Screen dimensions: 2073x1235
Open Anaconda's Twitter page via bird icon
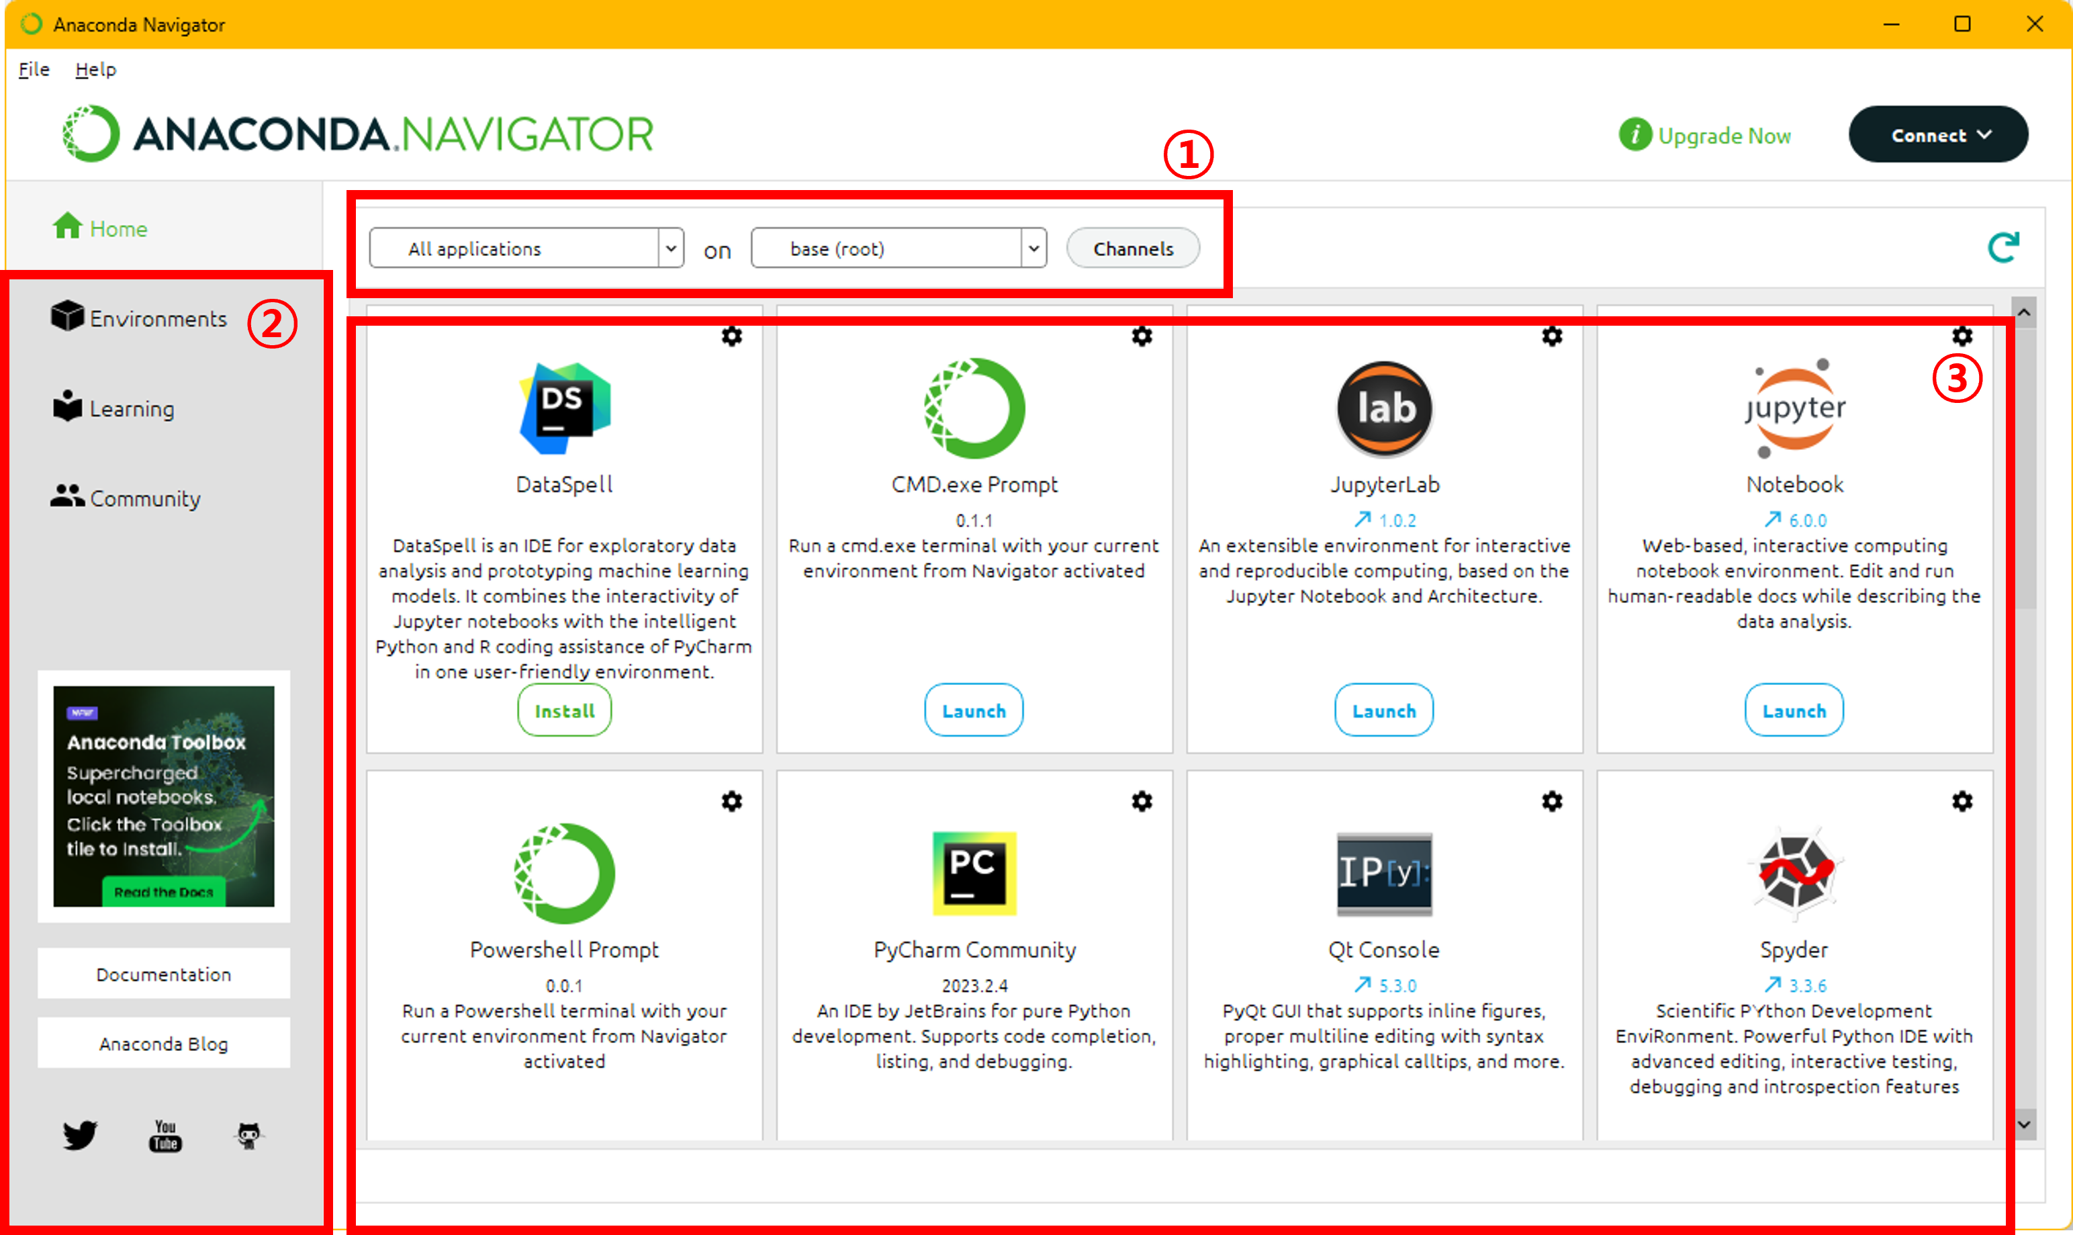pyautogui.click(x=80, y=1135)
